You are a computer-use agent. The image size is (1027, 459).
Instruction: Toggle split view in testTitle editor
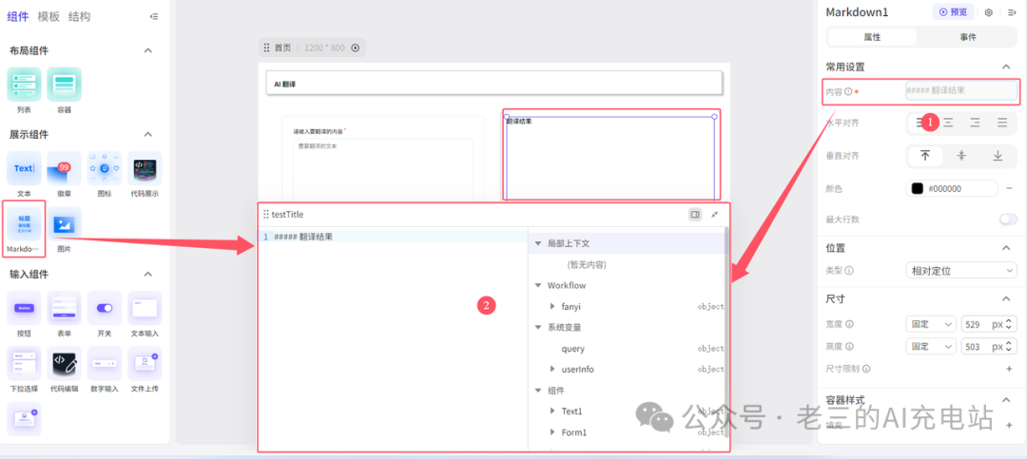695,214
